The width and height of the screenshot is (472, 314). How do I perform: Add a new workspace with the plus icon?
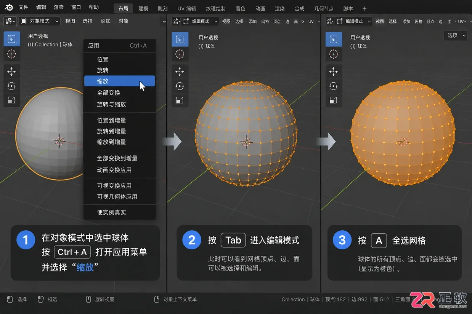(364, 8)
